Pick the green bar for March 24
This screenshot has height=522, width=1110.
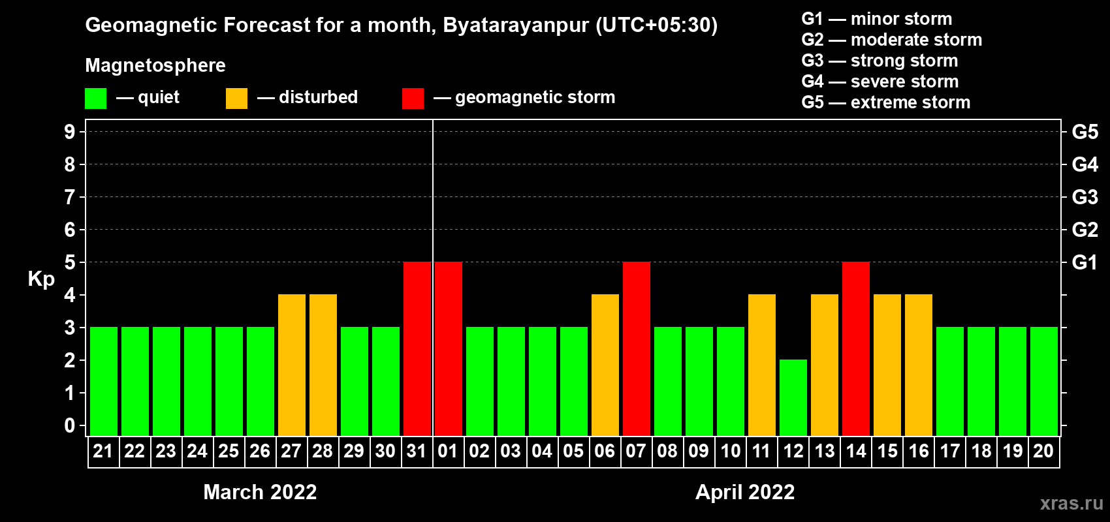pos(198,382)
